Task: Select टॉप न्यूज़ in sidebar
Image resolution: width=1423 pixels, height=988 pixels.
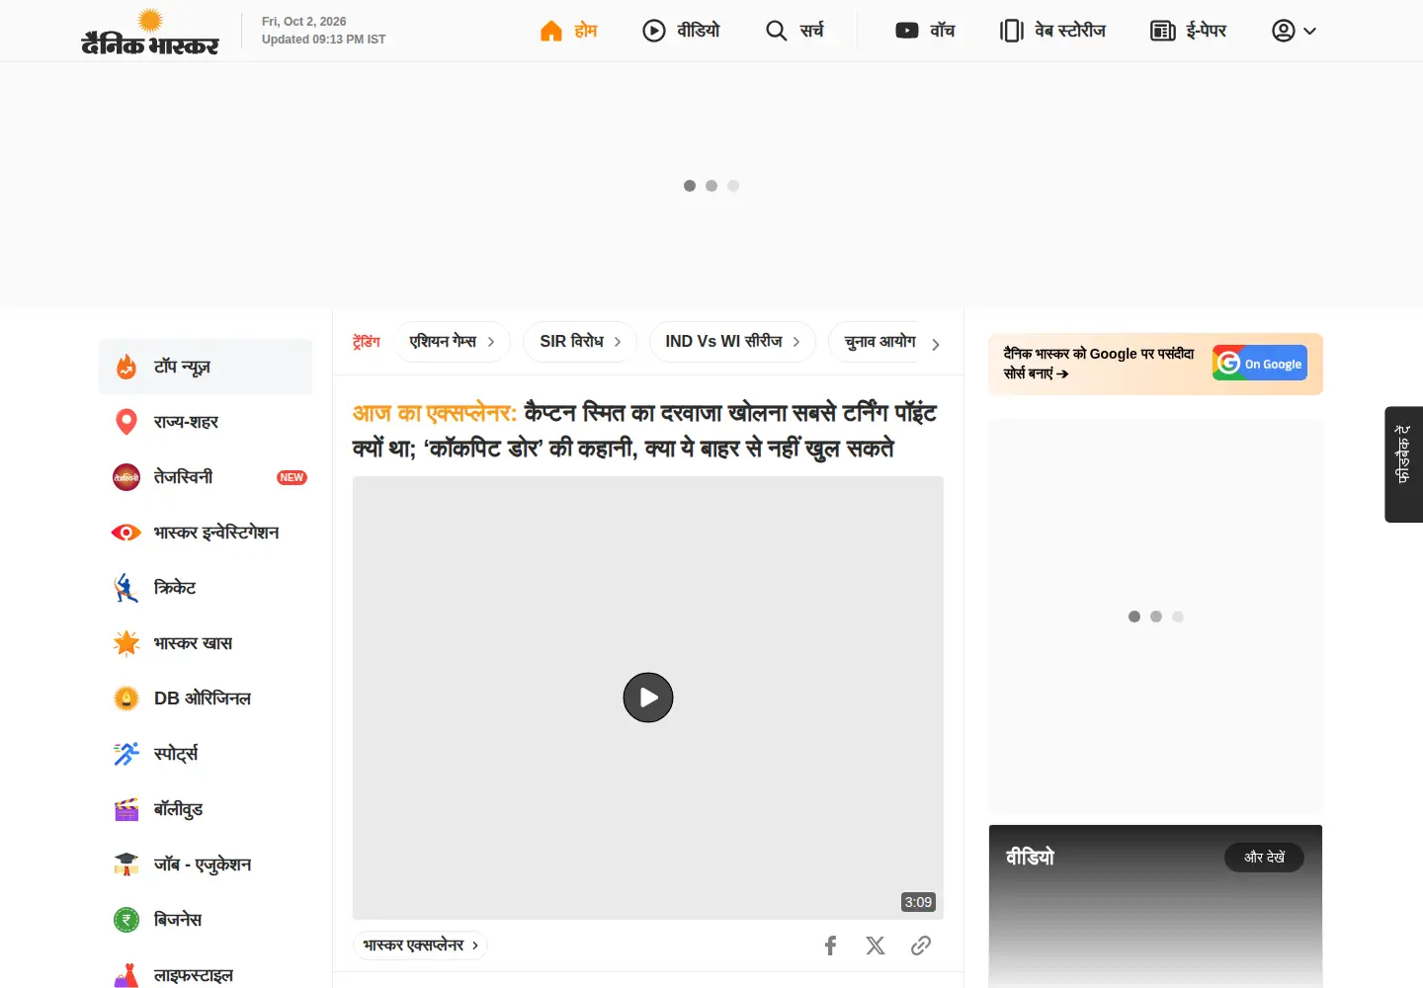Action: (x=206, y=367)
